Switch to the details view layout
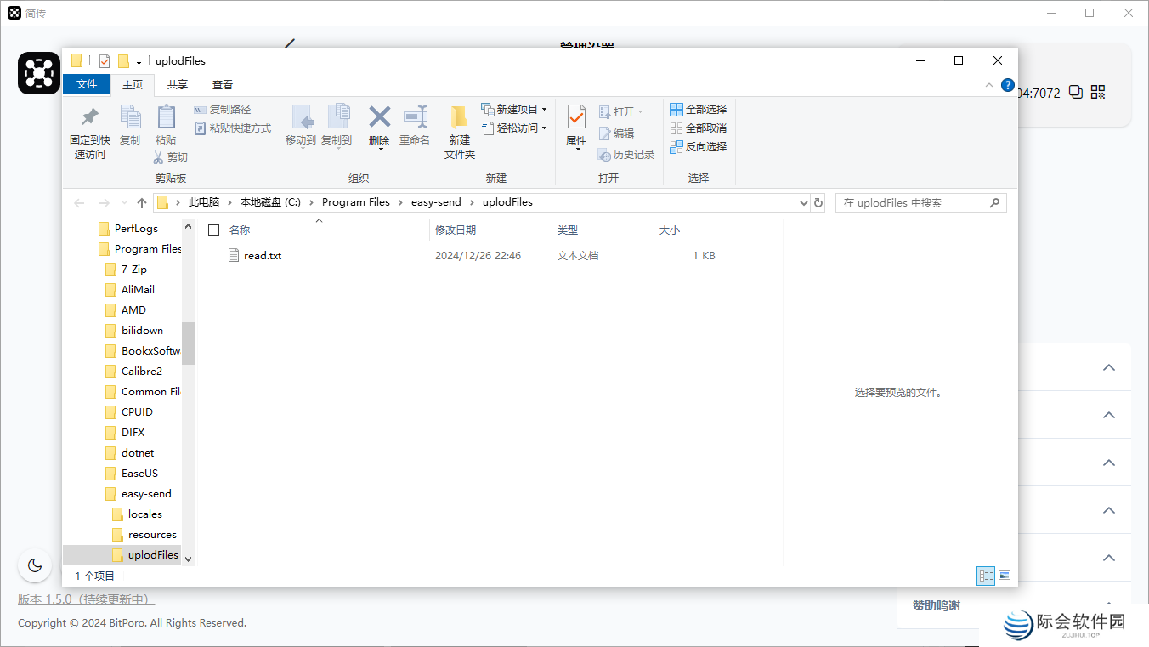The height and width of the screenshot is (647, 1149). [x=986, y=576]
